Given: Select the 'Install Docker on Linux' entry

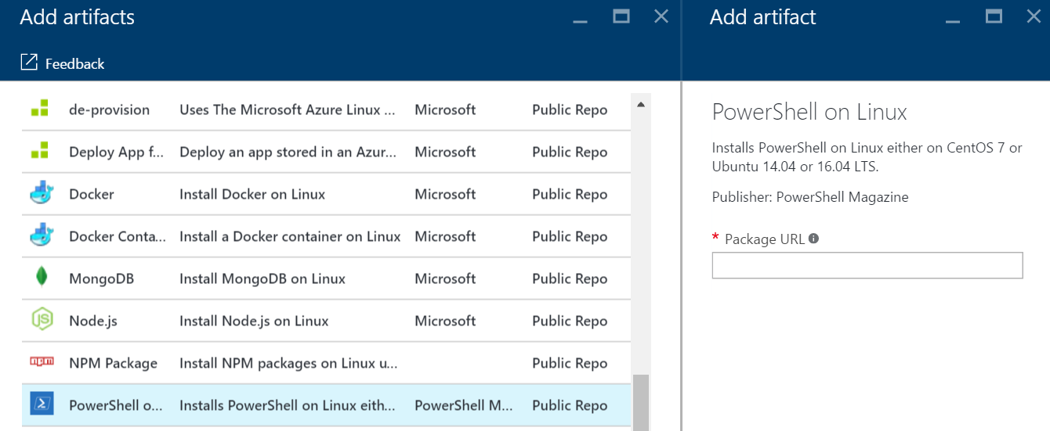Looking at the screenshot, I should (x=252, y=194).
